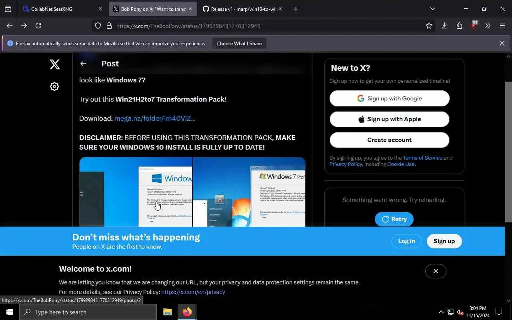Open the x.com/en/privacy link

193,292
